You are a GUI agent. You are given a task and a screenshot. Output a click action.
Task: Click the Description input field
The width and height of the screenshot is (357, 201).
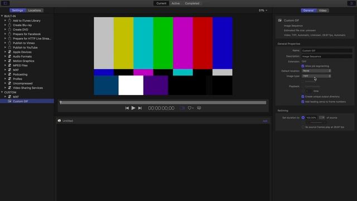pos(327,56)
